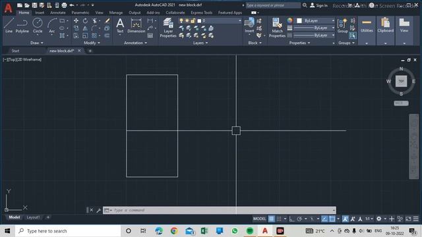Choose the Erase tool in Modify panel
The height and width of the screenshot is (237, 422).
[x=107, y=20]
